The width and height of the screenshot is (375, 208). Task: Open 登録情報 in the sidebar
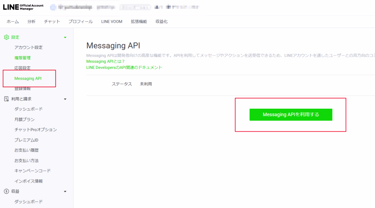[23, 89]
